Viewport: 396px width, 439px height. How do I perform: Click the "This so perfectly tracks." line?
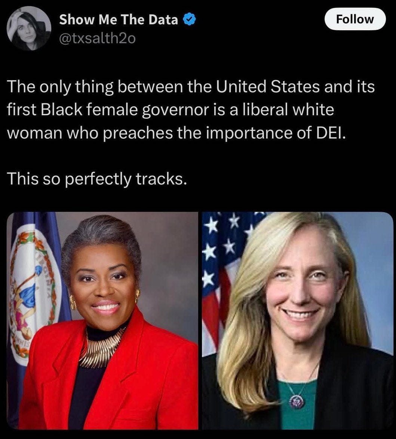[97, 179]
